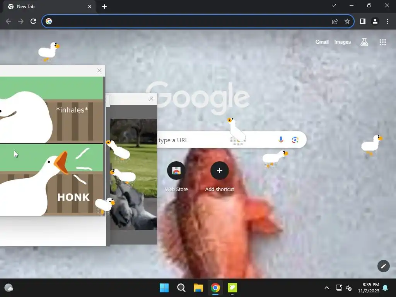The image size is (396, 297).
Task: Close the New Tab tab
Action: point(90,7)
